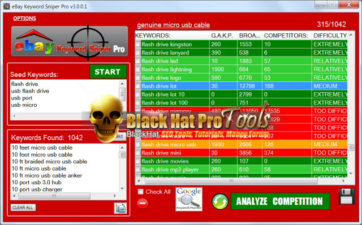Click results table left scroll arrow
The height and width of the screenshot is (225, 362).
139,181
